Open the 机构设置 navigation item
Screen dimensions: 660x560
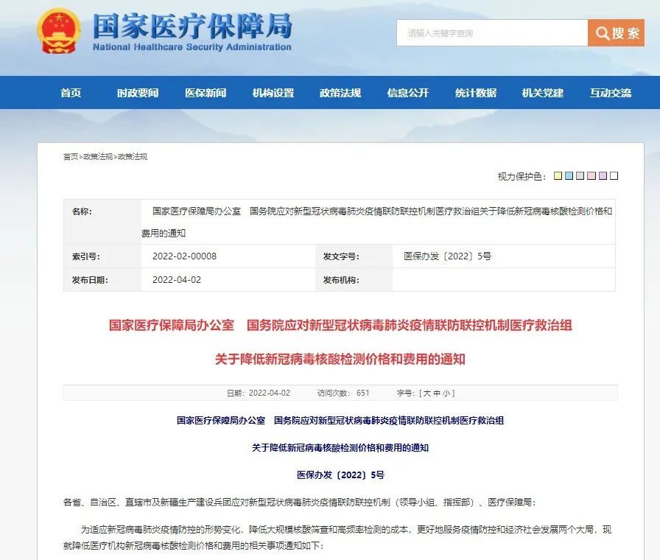coord(273,93)
